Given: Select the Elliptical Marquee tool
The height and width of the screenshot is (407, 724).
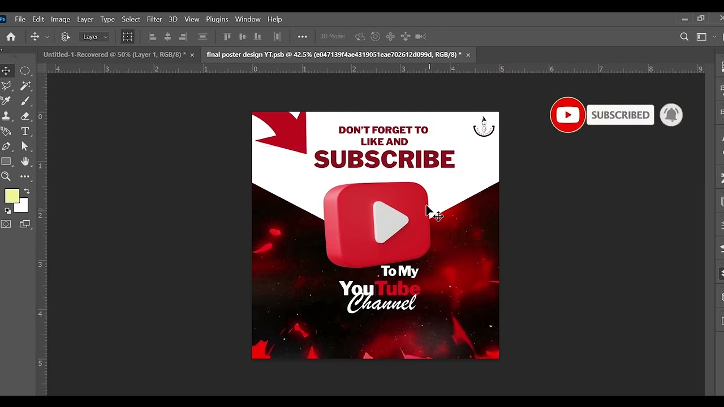Looking at the screenshot, I should click(x=25, y=71).
